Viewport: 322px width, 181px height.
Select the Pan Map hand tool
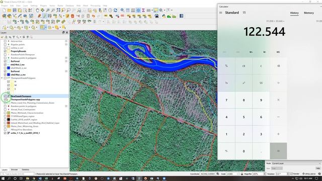click(37, 10)
